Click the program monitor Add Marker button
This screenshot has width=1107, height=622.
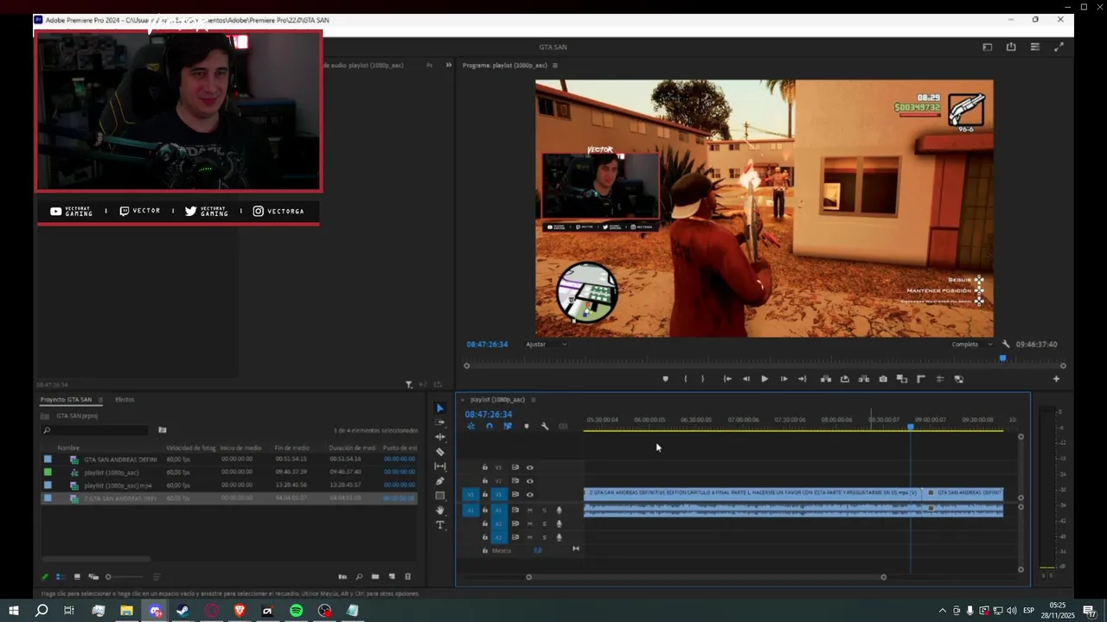point(665,379)
